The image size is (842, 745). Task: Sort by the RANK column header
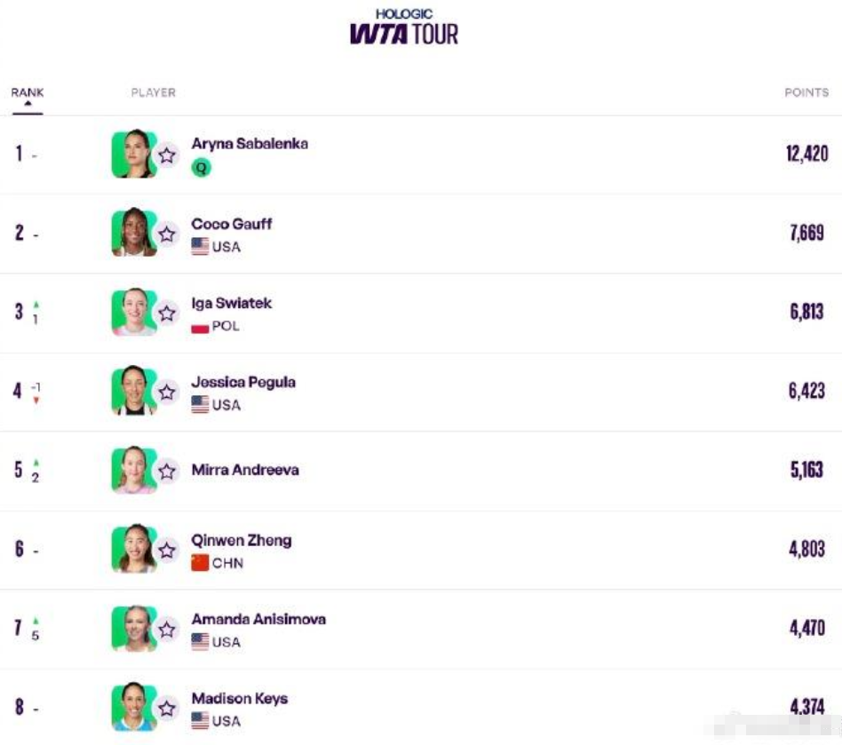tap(28, 93)
